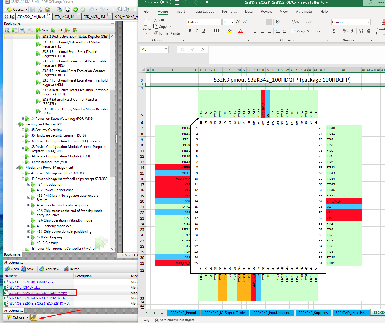Click Add New... attachment button
The height and width of the screenshot is (323, 385).
point(50,269)
